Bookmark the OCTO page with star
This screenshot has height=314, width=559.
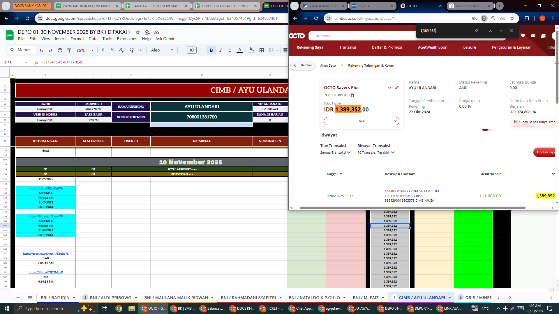coord(512,18)
